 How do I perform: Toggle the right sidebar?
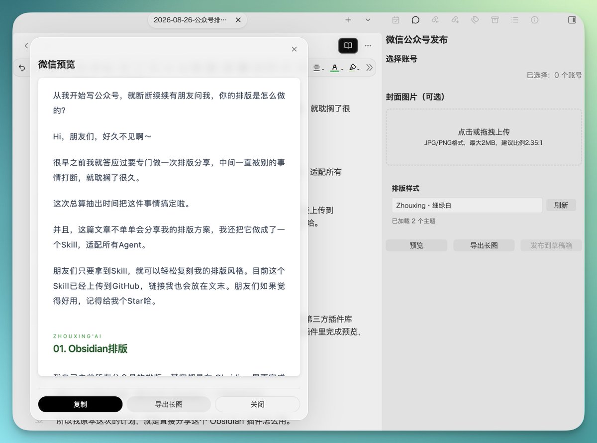(x=572, y=20)
